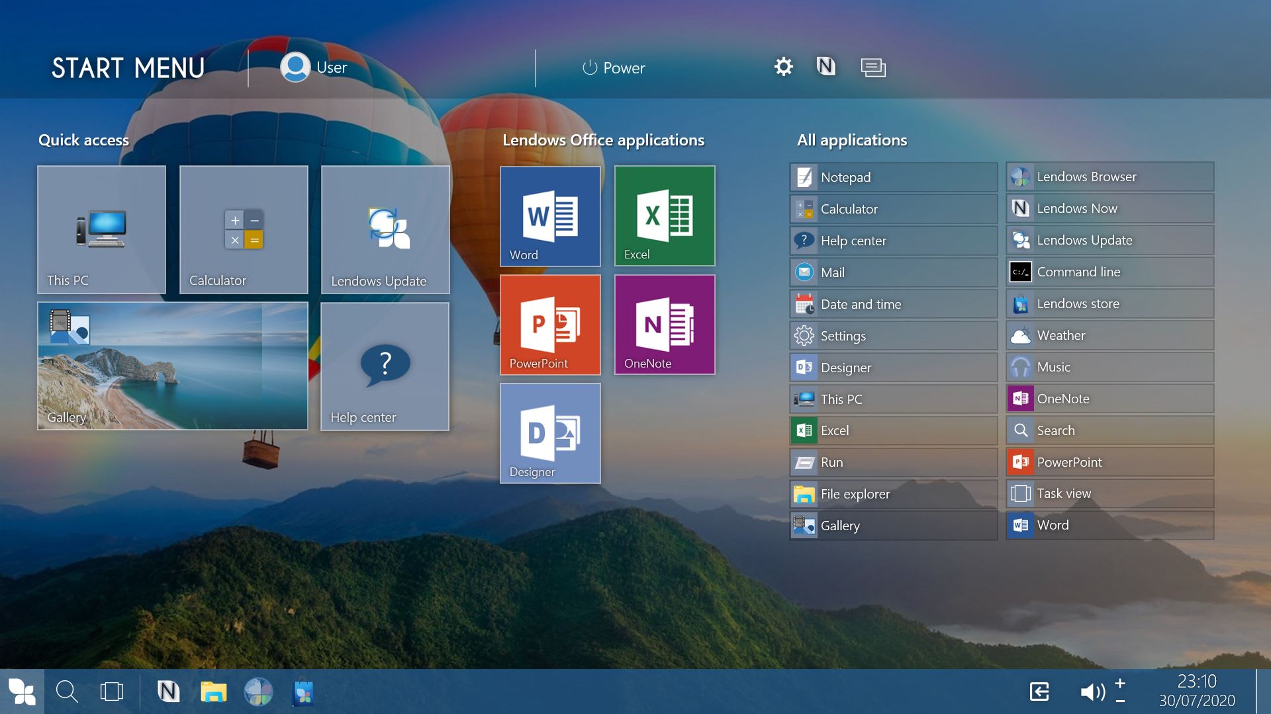Open Word in All applications list

(x=1110, y=525)
